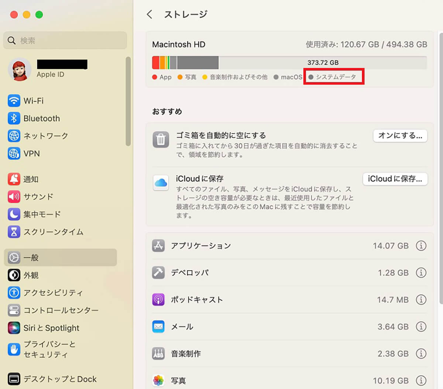Click the 検索 search field
443x389 pixels.
tap(65, 40)
